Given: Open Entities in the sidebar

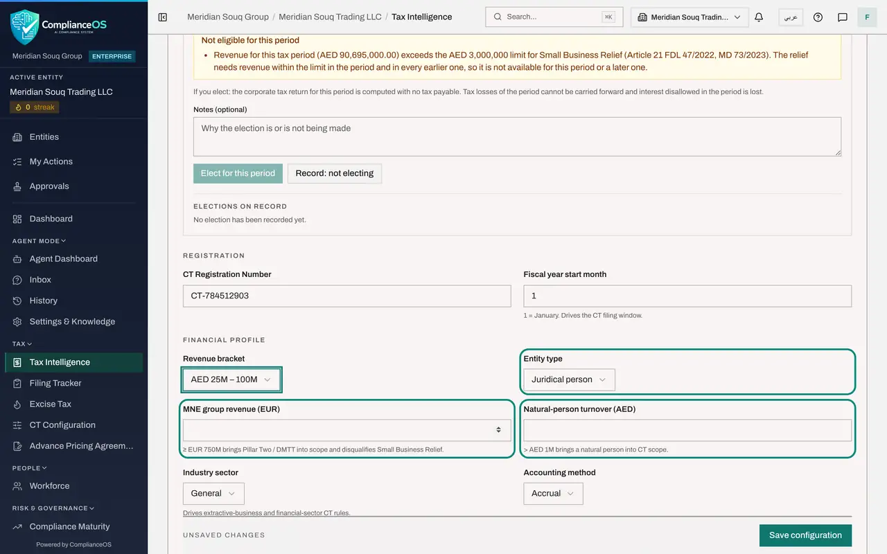Looking at the screenshot, I should (73, 137).
